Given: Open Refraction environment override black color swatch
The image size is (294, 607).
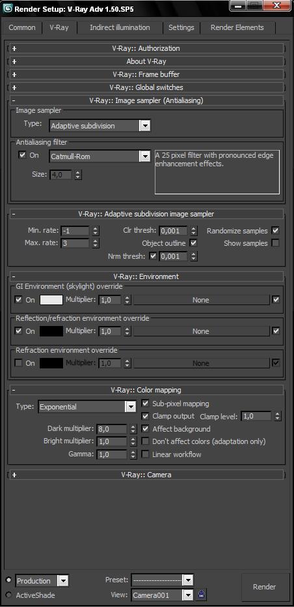Looking at the screenshot, I should 51,363.
